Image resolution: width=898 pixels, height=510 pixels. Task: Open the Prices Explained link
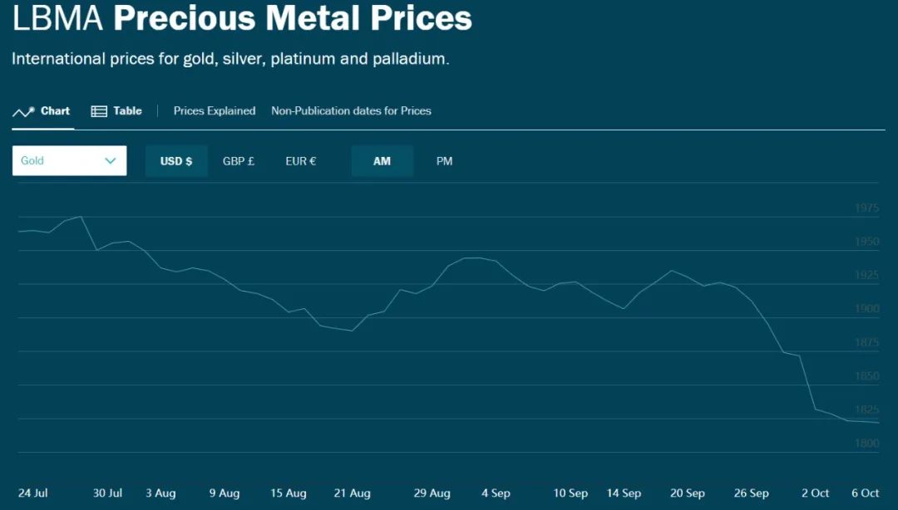coord(215,111)
